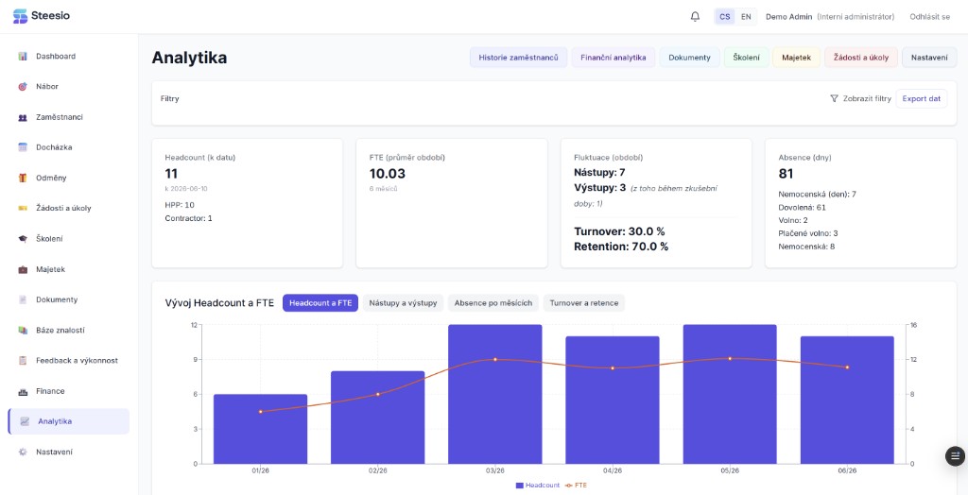Switch to Nástupy a výstupy tab
This screenshot has width=968, height=495.
point(403,303)
